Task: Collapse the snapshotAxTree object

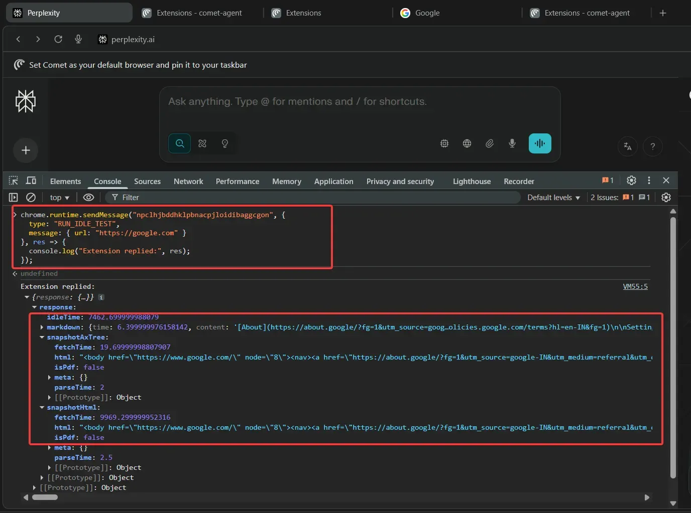Action: 42,337
